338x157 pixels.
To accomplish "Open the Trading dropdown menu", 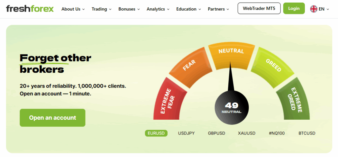I will tap(101, 9).
